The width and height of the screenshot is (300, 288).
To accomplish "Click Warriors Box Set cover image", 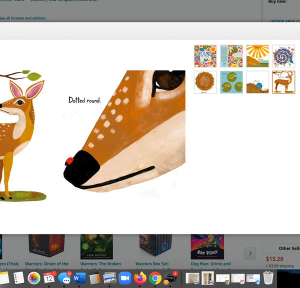I will pyautogui.click(x=155, y=245).
